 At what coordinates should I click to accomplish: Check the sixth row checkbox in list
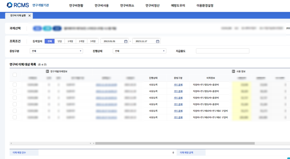[14, 117]
